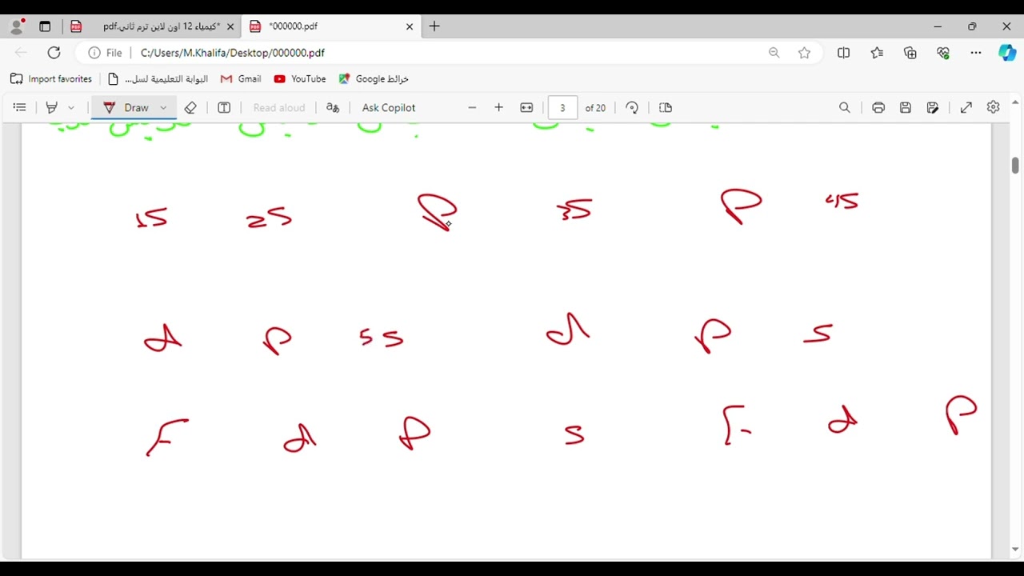Viewport: 1024px width, 576px height.
Task: Open Browser essentials heart icon
Action: coord(943,53)
